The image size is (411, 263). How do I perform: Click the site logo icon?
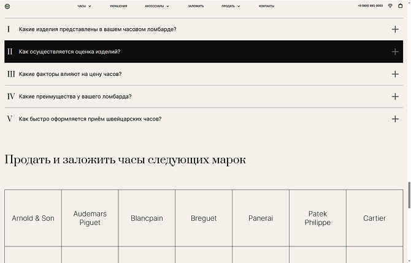coord(7,6)
